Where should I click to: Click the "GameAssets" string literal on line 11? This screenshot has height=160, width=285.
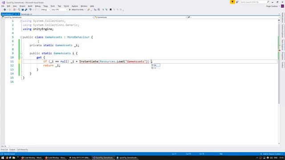(x=136, y=61)
